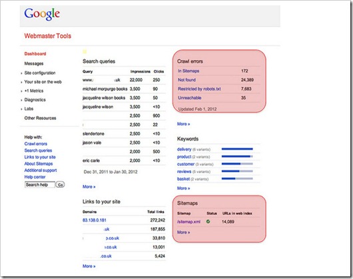Open Messages in the sidebar
The image size is (353, 279).
(x=34, y=64)
